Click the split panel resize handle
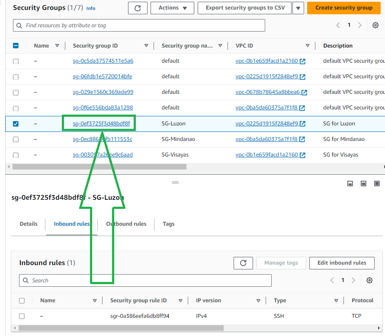This screenshot has width=385, height=336. pos(175,182)
